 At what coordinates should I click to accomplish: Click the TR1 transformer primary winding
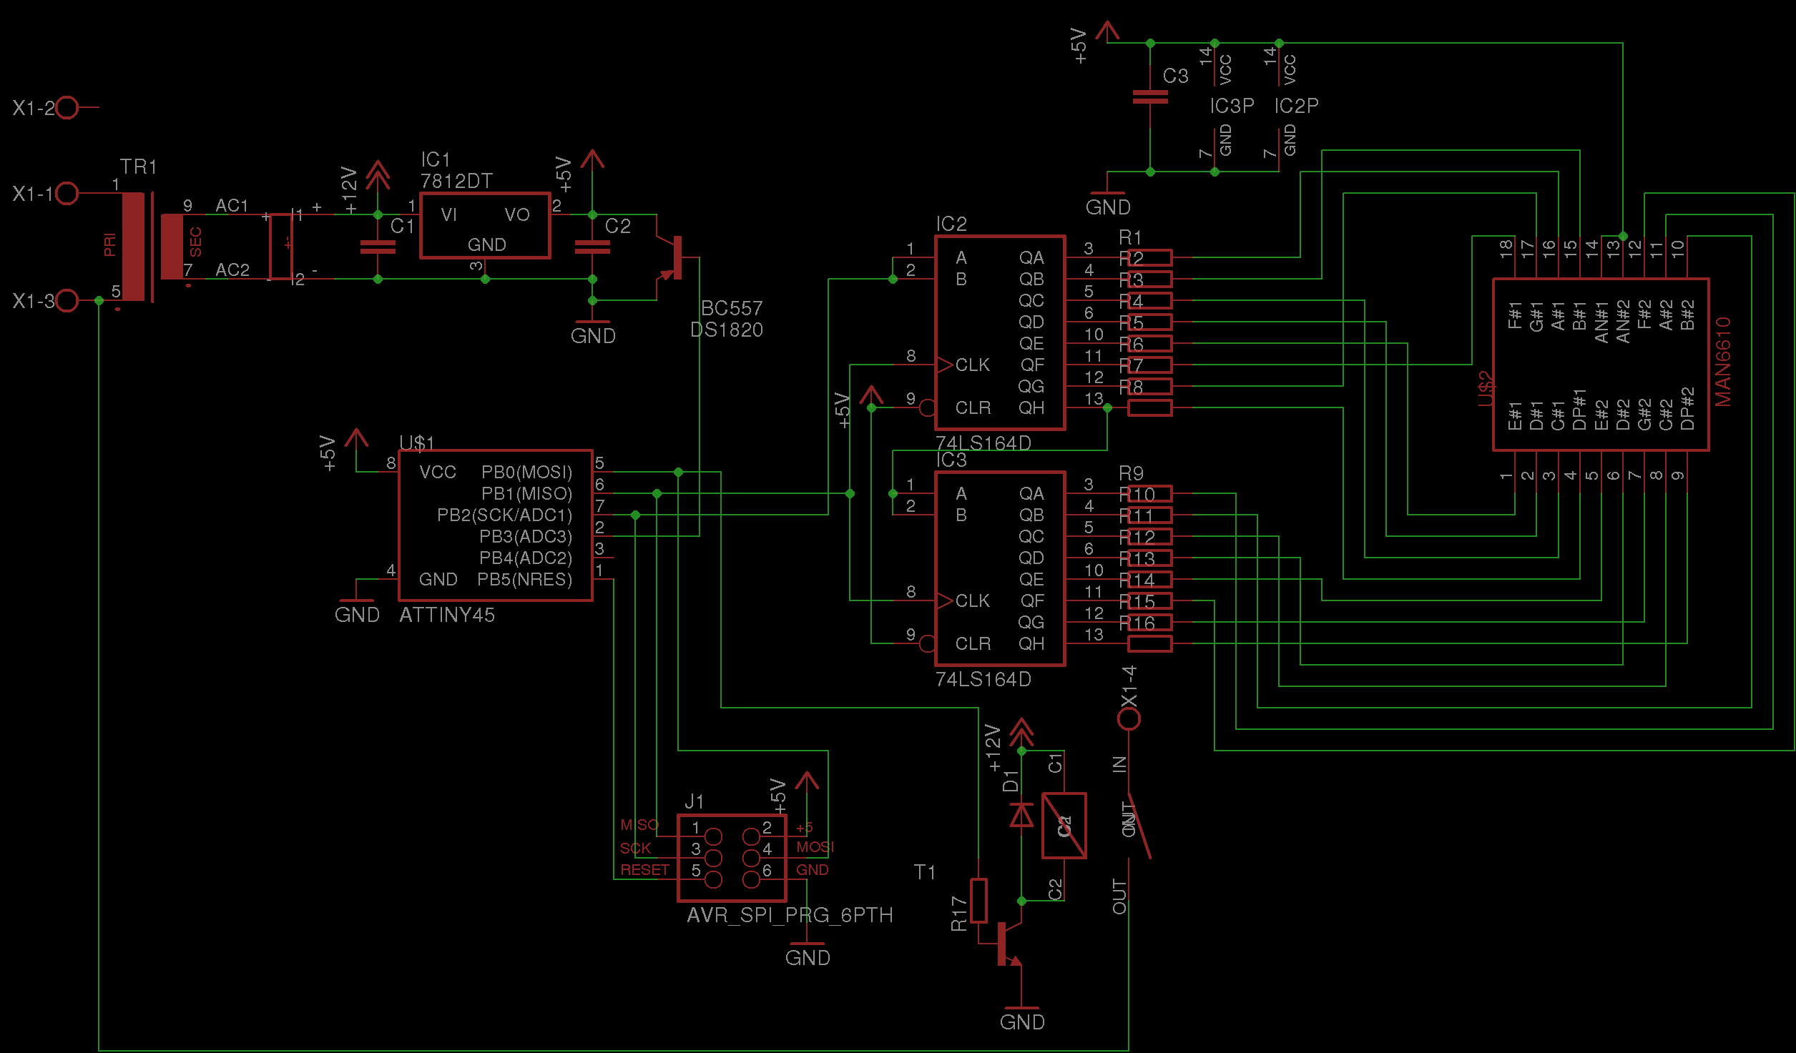click(x=133, y=247)
